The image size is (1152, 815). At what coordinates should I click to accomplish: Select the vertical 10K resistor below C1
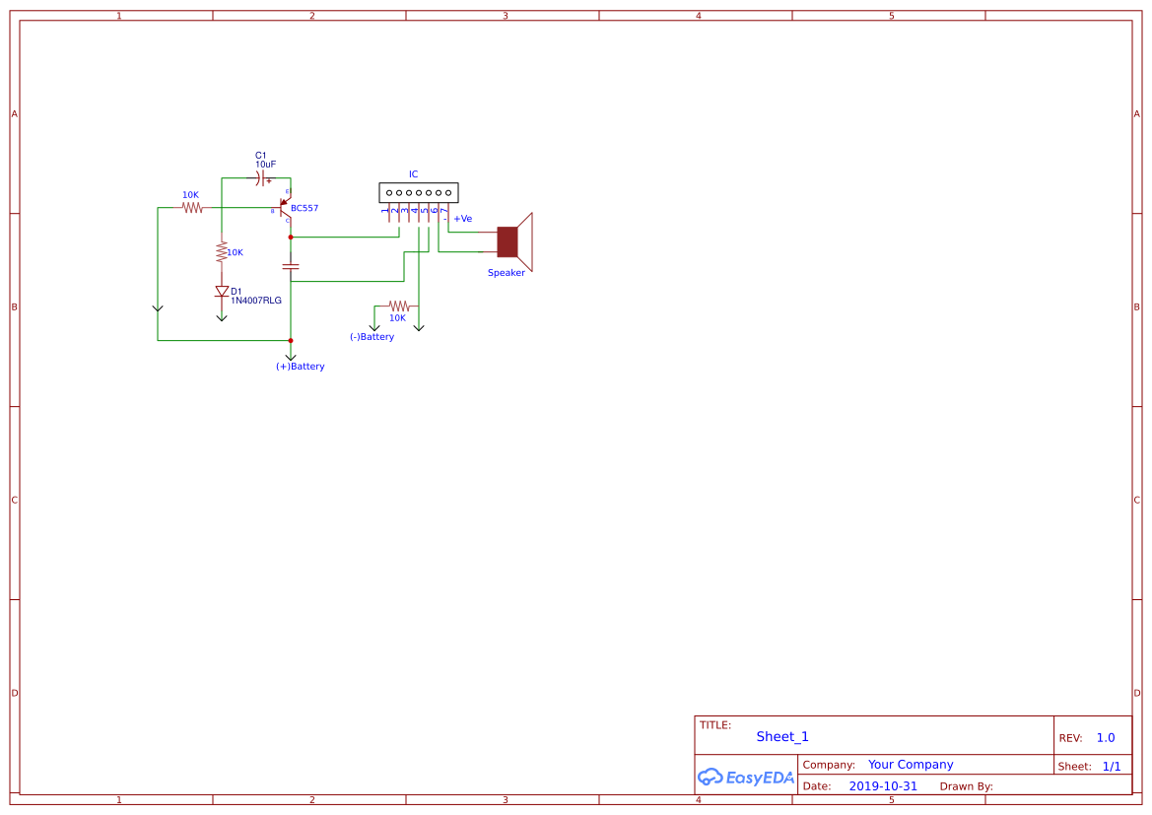221,252
